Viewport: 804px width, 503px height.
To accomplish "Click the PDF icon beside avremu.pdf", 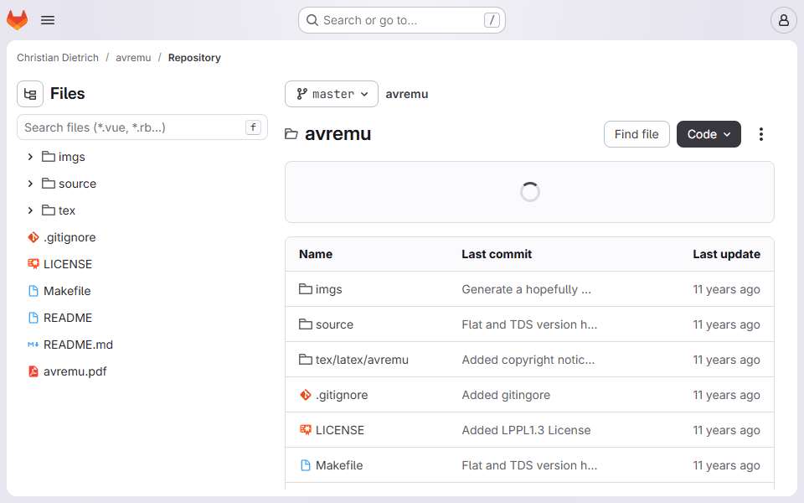I will 33,371.
